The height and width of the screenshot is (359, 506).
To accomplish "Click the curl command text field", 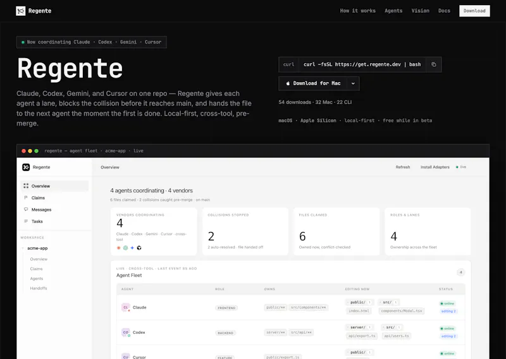I will coord(362,64).
